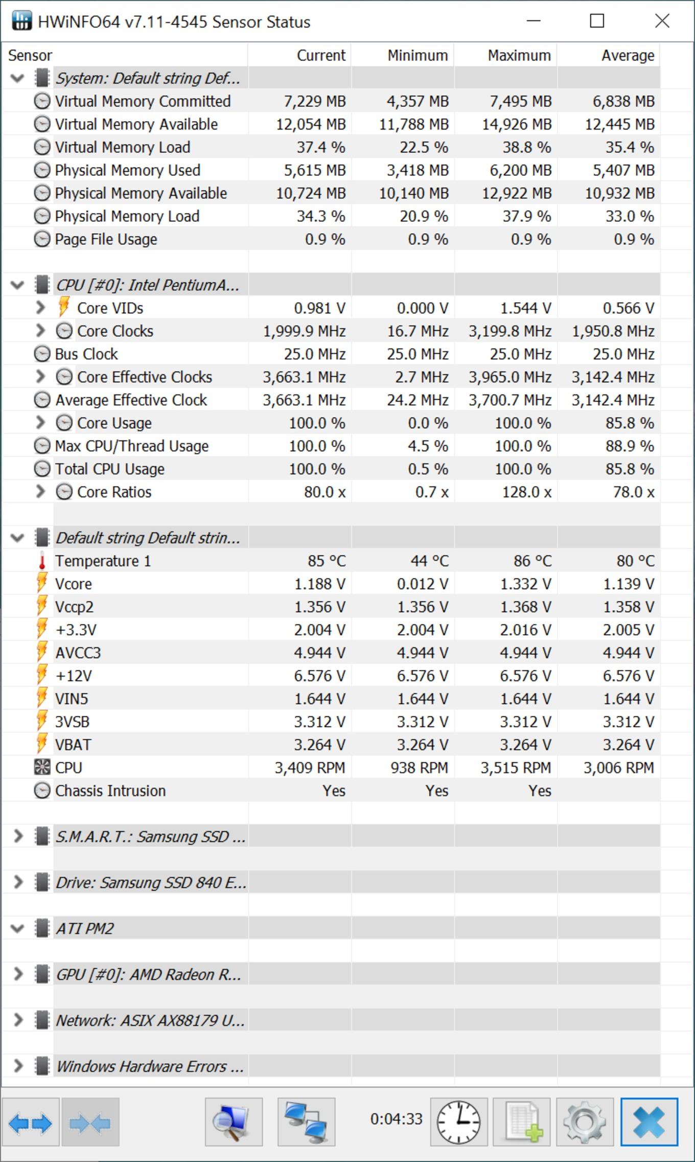Open the sensor search magnifier button

(x=234, y=1122)
